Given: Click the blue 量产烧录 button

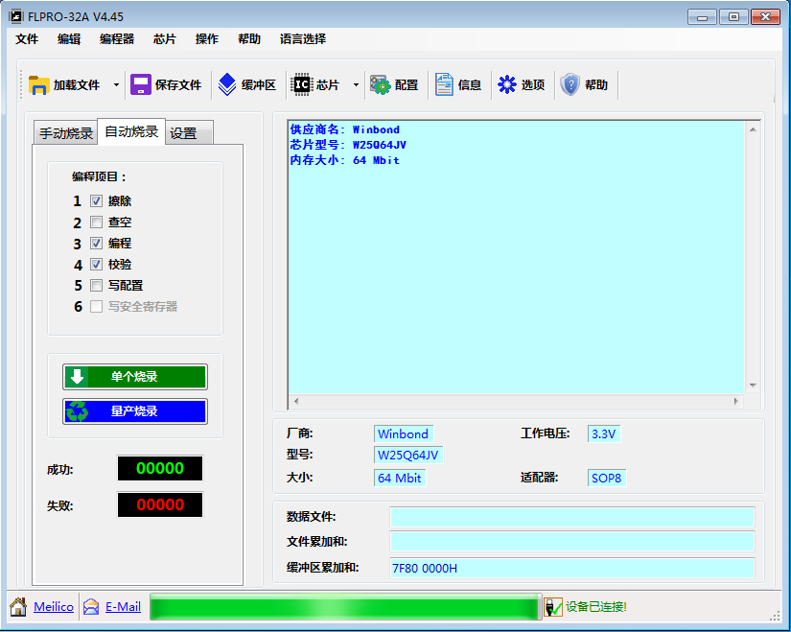Looking at the screenshot, I should click(134, 411).
